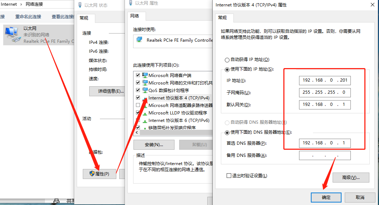The height and width of the screenshot is (205, 379).
Task: Click the 子网掩码 address field
Action: tap(325, 92)
